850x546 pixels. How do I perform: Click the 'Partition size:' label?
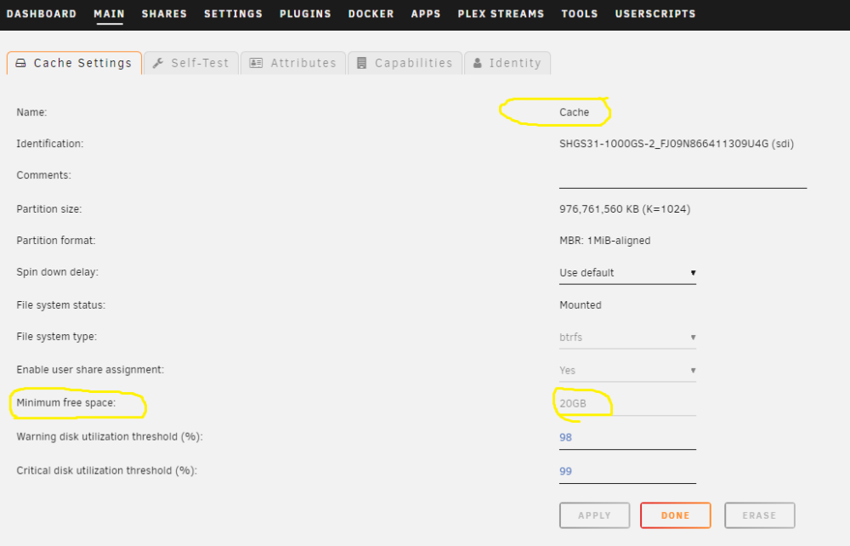[48, 209]
